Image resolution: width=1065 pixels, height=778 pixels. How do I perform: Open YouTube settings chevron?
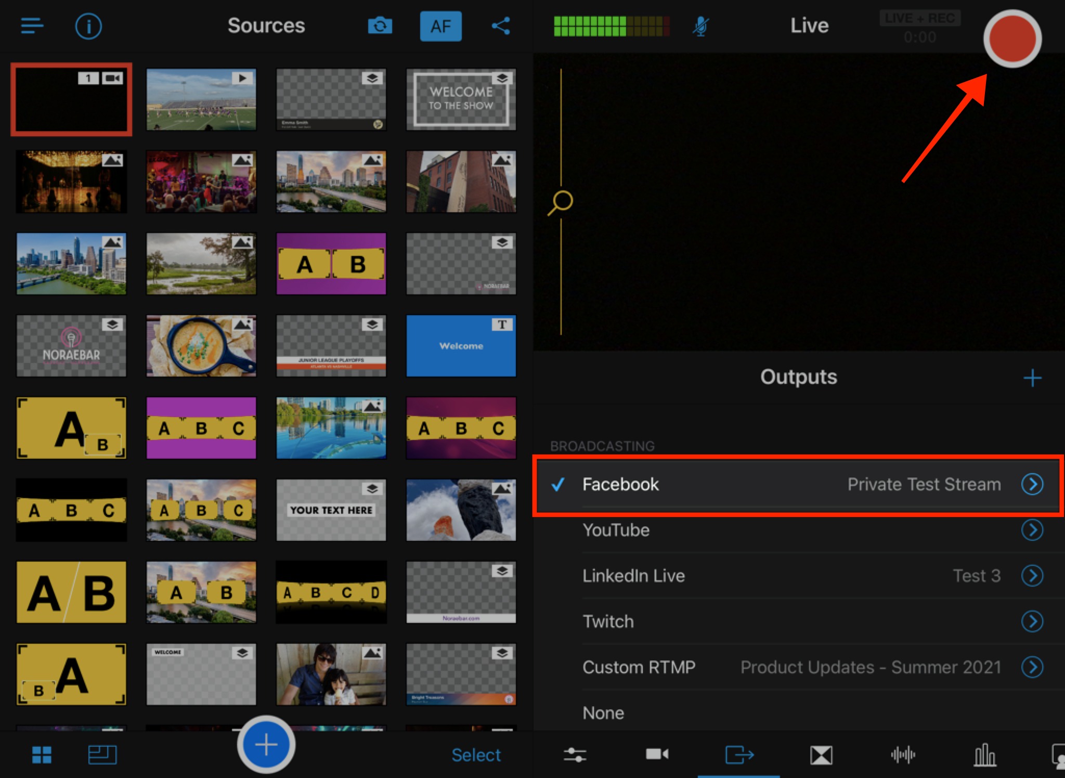tap(1032, 530)
